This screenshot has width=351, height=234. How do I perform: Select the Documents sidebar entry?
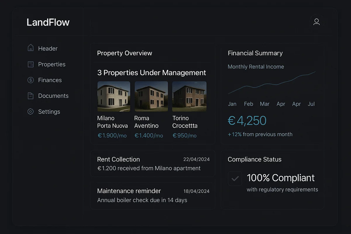[x=53, y=96]
